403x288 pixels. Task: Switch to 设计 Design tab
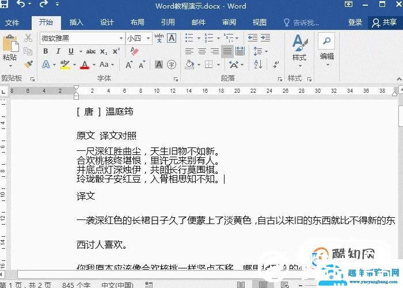(107, 22)
